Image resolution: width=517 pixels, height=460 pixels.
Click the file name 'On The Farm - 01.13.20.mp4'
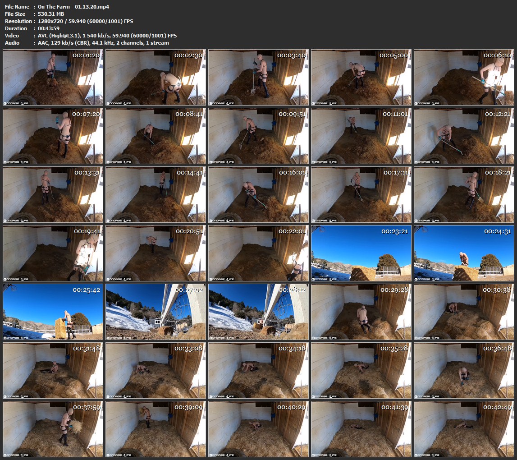pos(73,7)
